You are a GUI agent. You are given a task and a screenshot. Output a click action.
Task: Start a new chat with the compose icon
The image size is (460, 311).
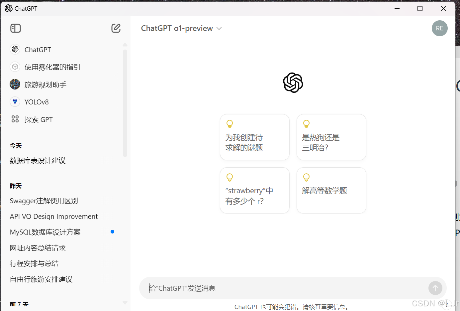tap(116, 28)
